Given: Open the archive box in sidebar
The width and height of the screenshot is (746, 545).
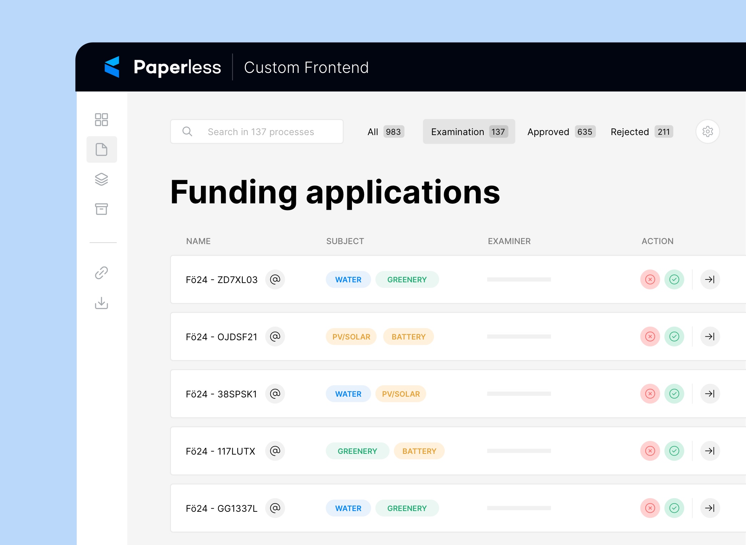Looking at the screenshot, I should coord(102,209).
